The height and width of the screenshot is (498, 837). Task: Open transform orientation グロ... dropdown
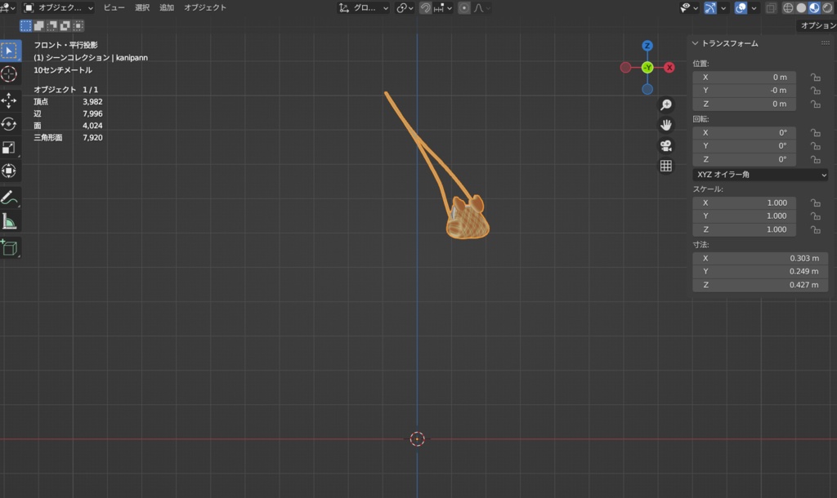coord(364,8)
